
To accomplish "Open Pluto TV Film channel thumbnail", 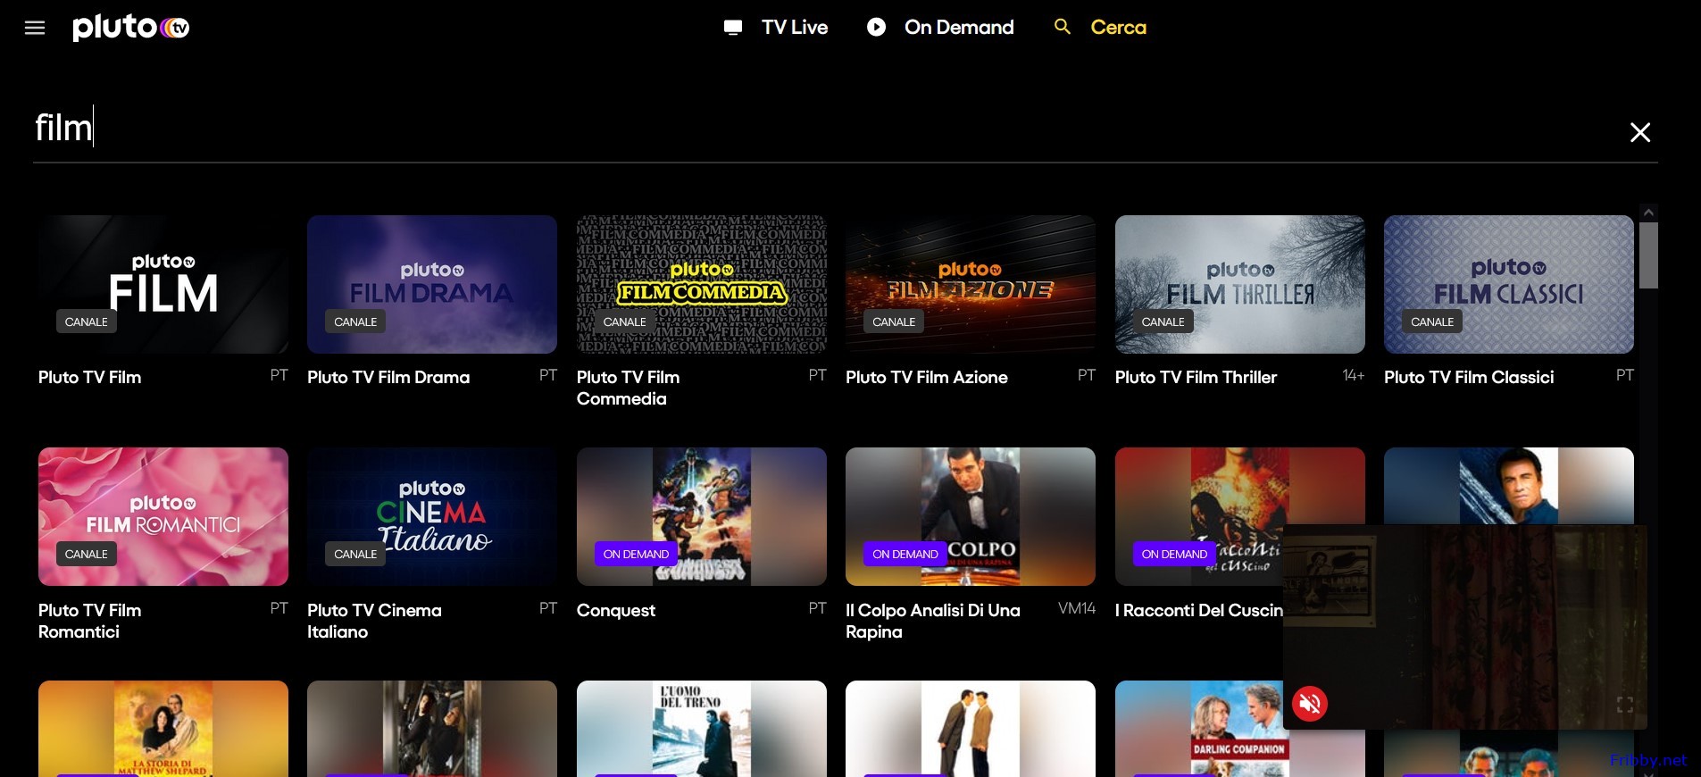I will (x=163, y=284).
